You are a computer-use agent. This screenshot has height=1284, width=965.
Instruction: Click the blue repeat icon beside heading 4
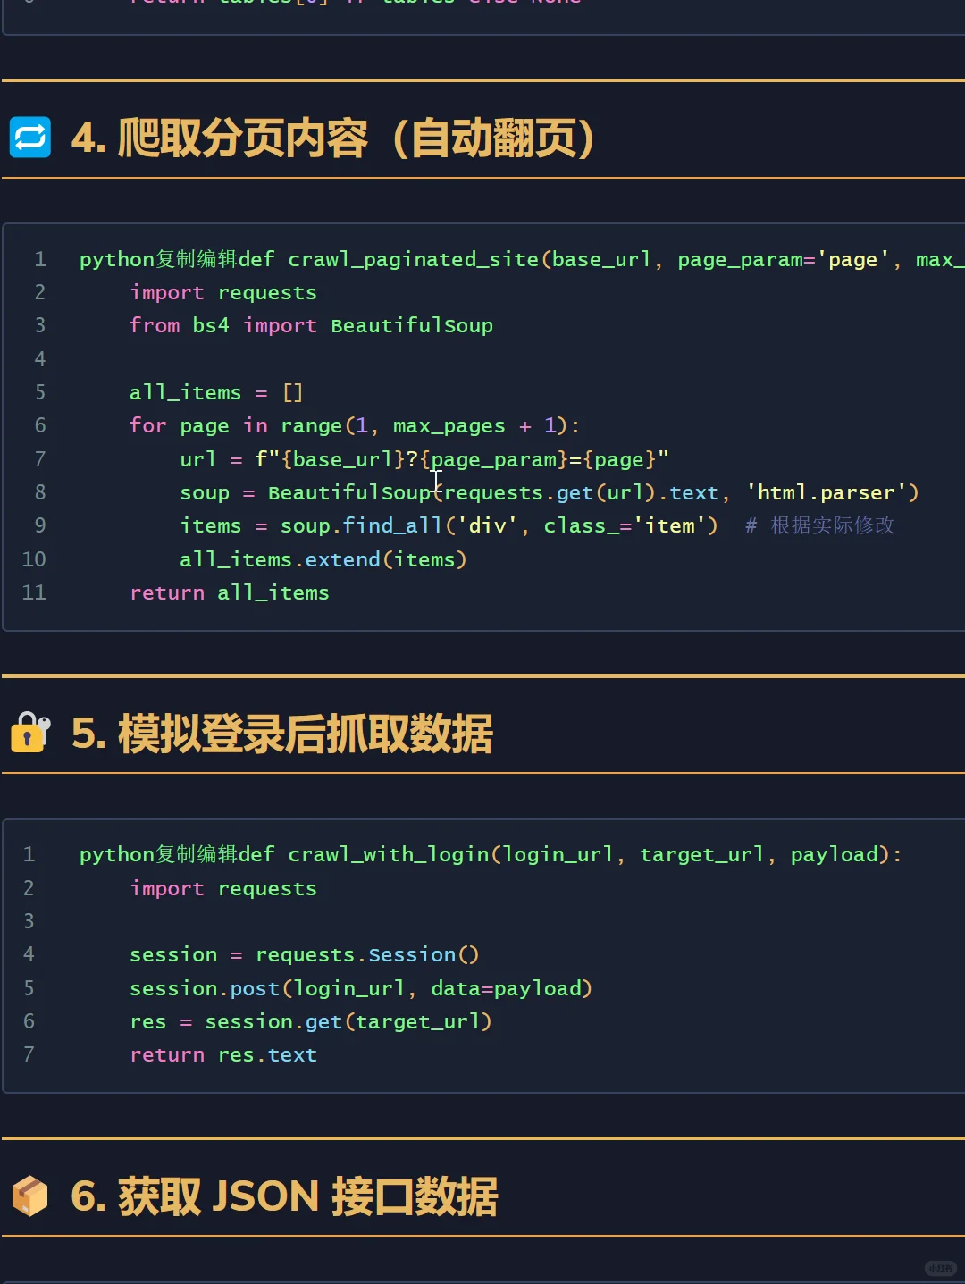pos(30,138)
